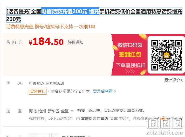The image size is (185, 137).
Task: Focus the purchase quantity input box
Action: [44, 135]
